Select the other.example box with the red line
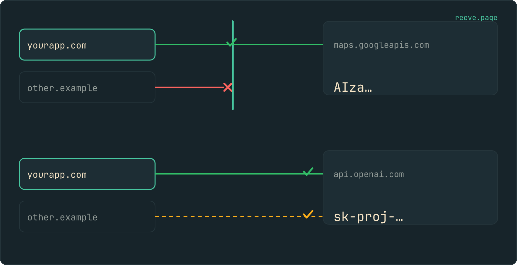Image resolution: width=517 pixels, height=265 pixels. point(87,87)
